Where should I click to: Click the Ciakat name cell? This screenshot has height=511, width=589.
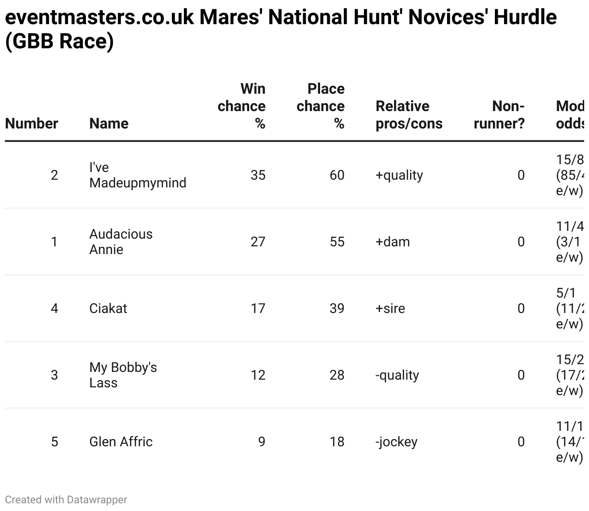click(108, 308)
